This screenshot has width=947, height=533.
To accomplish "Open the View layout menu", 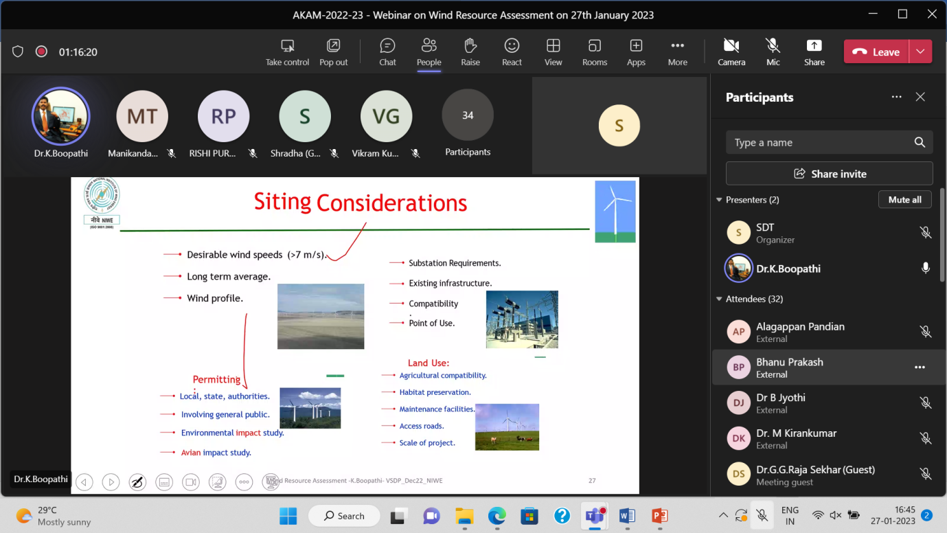I will click(553, 52).
